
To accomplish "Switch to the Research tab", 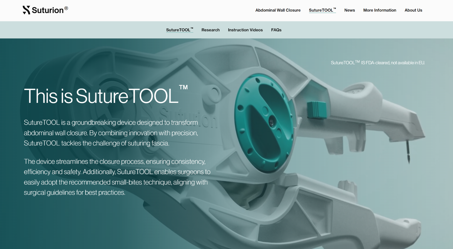I will point(210,30).
